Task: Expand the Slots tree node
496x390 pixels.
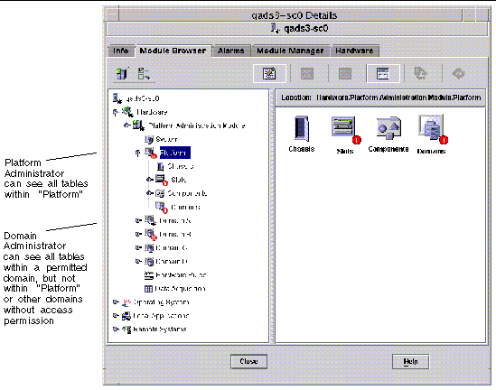Action: [x=150, y=180]
